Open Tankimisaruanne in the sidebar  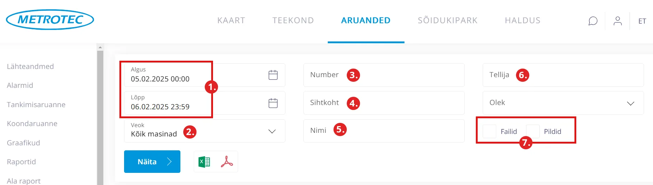pyautogui.click(x=36, y=105)
